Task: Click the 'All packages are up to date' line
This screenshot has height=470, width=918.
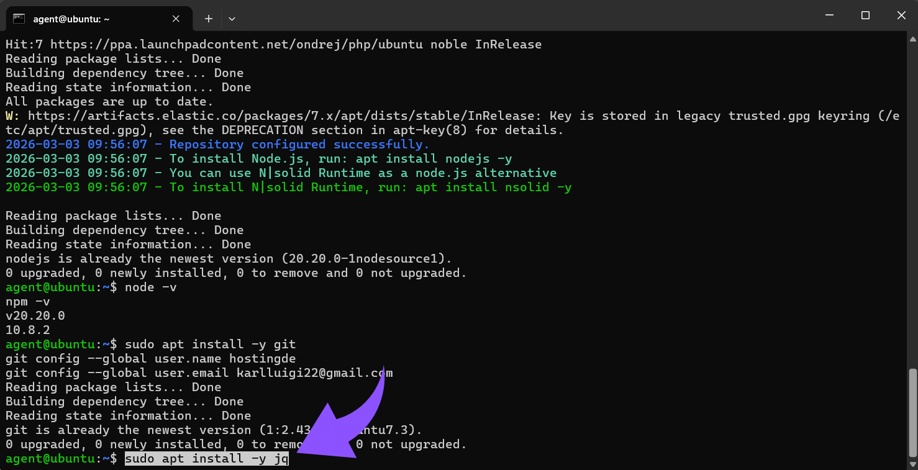Action: coord(109,101)
